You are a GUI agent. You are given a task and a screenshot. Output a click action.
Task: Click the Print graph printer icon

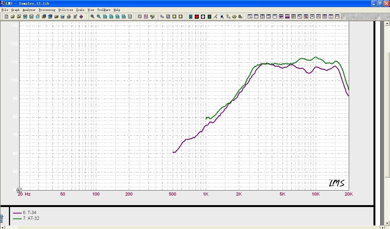(x=69, y=17)
